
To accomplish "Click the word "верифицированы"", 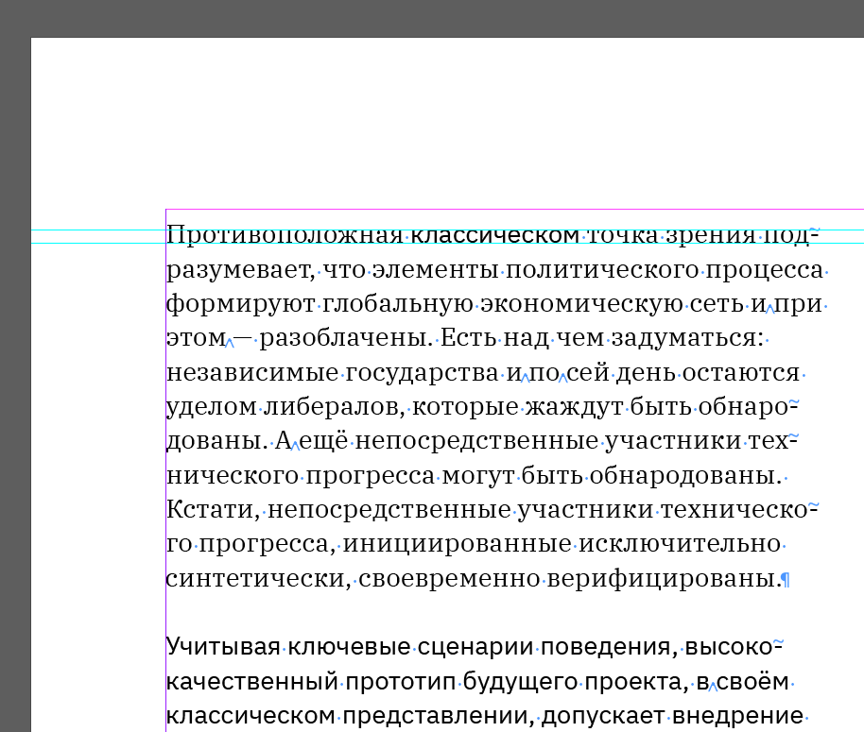I will click(661, 579).
